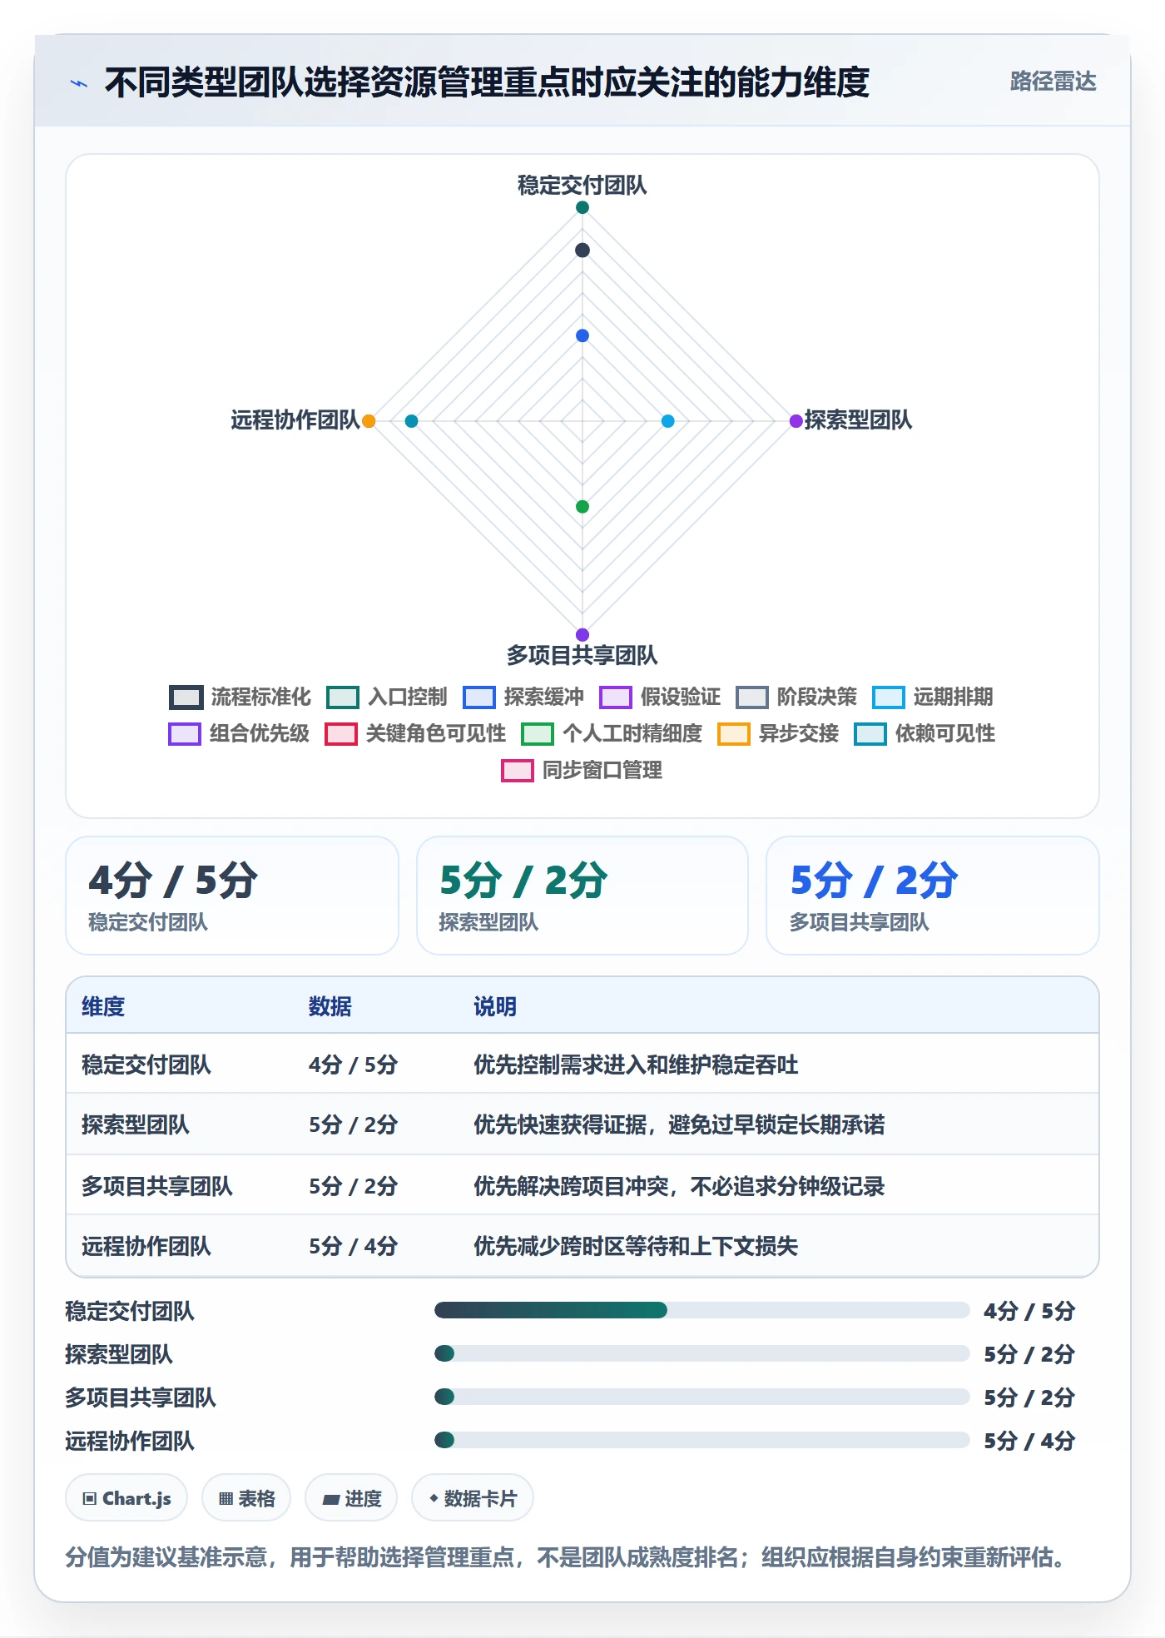Toggle 阶段决策 legend item

pyautogui.click(x=796, y=697)
